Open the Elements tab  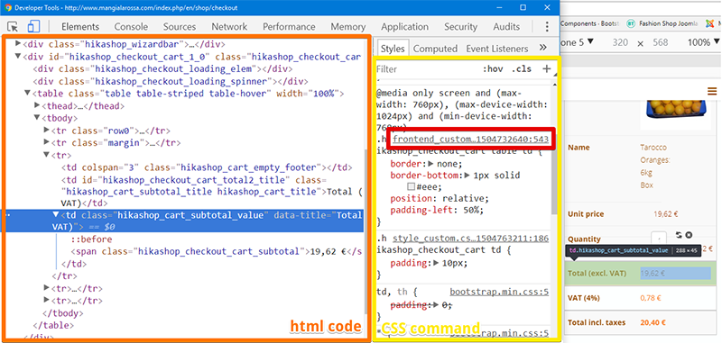[x=80, y=27]
